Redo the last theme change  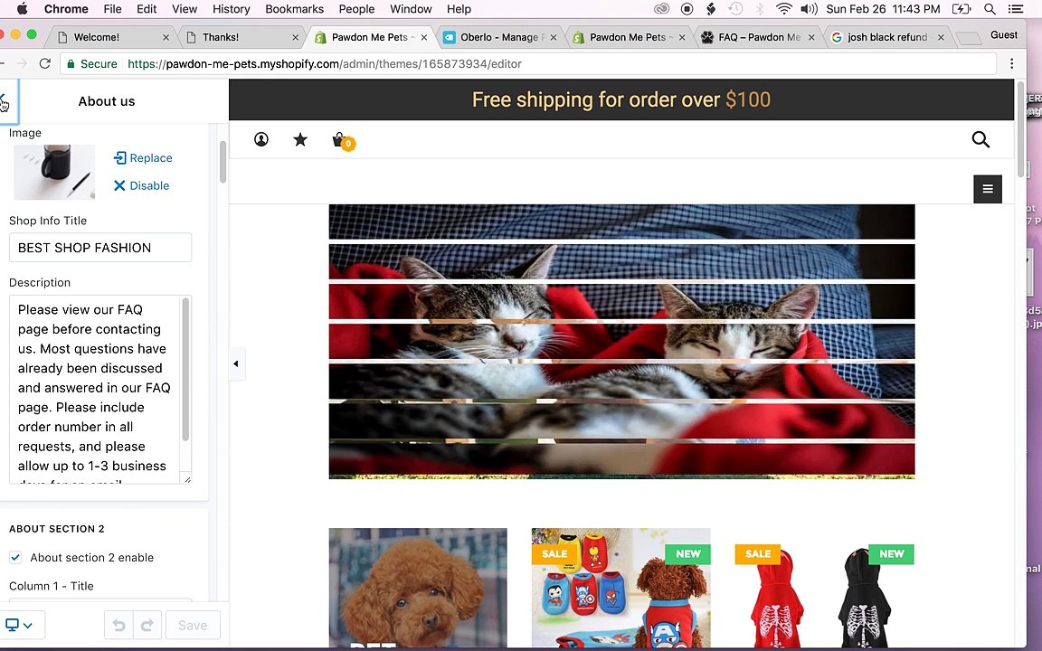click(147, 625)
